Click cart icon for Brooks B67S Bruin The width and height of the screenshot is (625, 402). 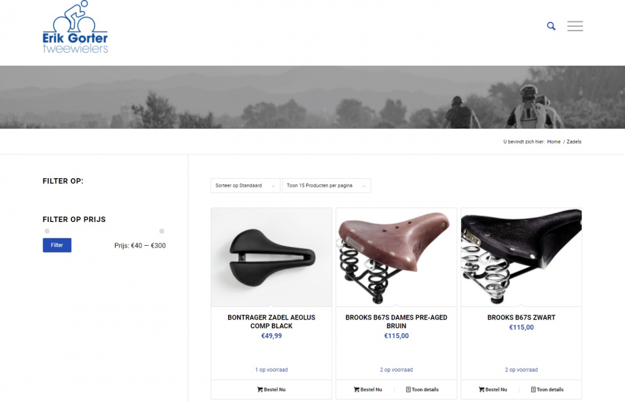tap(356, 389)
